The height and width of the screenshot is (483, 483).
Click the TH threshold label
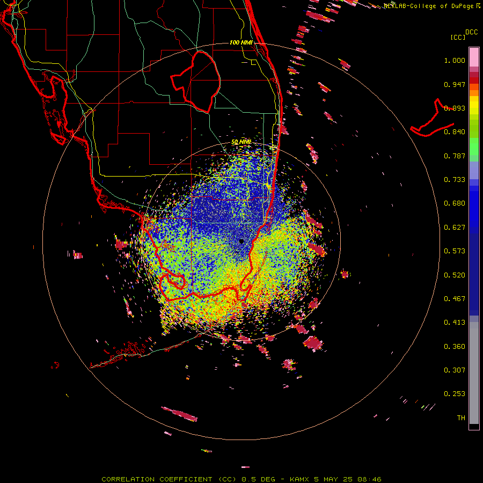[461, 418]
